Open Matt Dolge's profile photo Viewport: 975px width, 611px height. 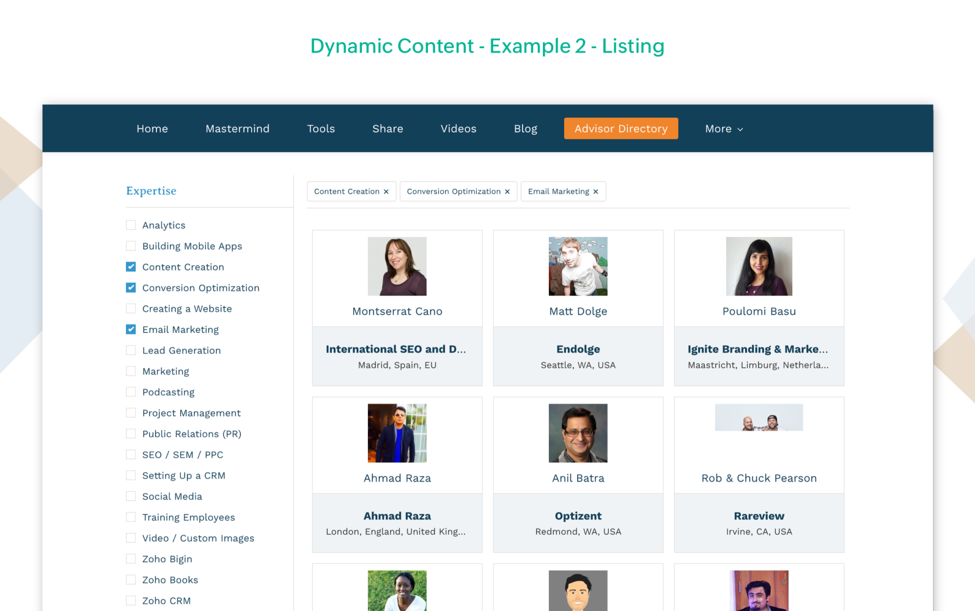(x=578, y=266)
